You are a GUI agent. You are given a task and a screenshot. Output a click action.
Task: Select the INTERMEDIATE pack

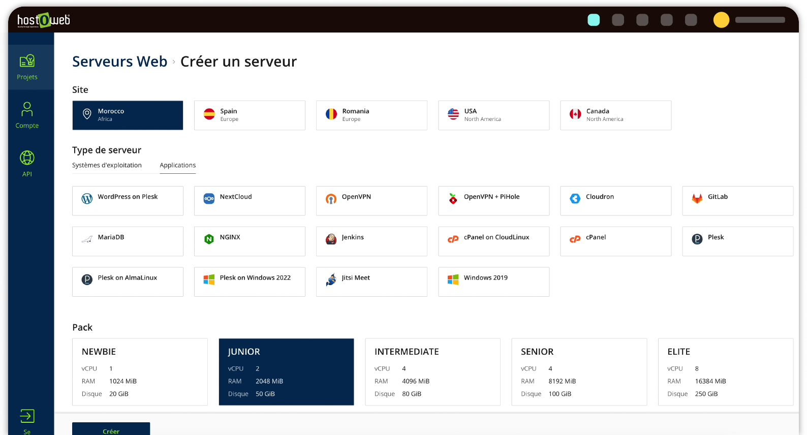[432, 372]
